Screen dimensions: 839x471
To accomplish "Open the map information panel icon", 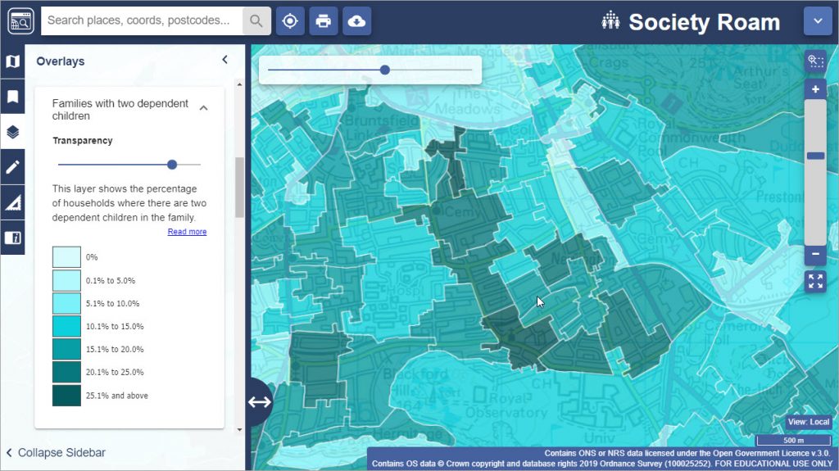I will [x=12, y=238].
